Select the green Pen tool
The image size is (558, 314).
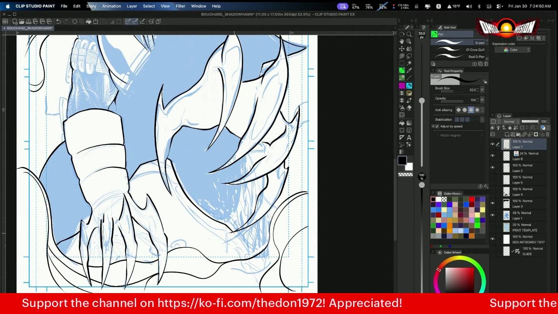[402, 70]
